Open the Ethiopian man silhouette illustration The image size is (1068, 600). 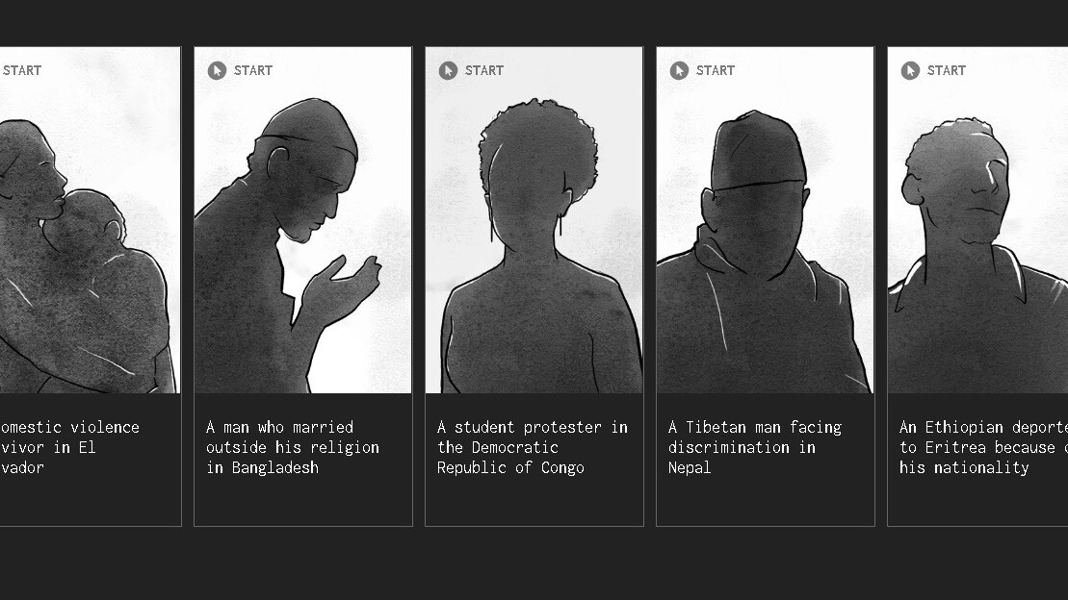pos(978,220)
